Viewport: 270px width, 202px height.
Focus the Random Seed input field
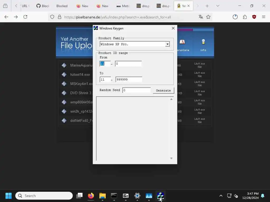137,90
